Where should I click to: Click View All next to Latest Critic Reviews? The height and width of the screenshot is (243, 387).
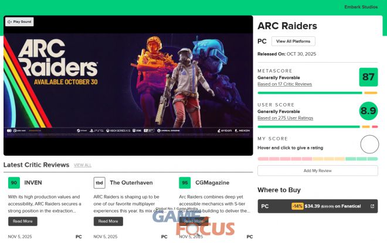[83, 165]
